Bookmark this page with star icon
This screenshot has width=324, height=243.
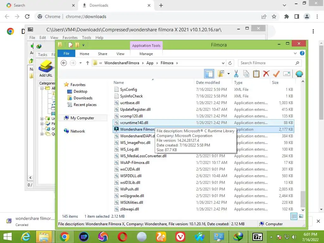274,16
